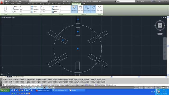The height and width of the screenshot is (95, 169).
Task: Click the eXit option in command line
Action: point(107,85)
